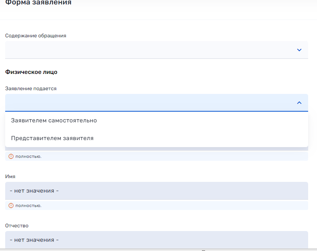This screenshot has height=251, width=317.
Task: Click the Физическое лицо section heading
Action: pos(31,72)
